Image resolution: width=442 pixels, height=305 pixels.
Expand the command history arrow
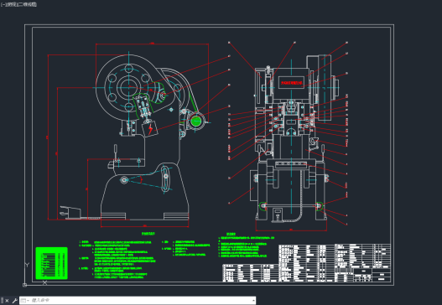pos(253,301)
